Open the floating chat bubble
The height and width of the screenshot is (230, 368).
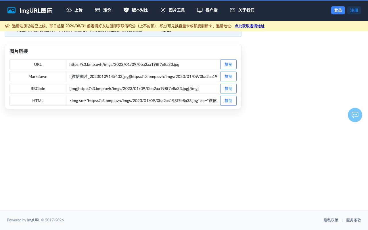point(355,115)
